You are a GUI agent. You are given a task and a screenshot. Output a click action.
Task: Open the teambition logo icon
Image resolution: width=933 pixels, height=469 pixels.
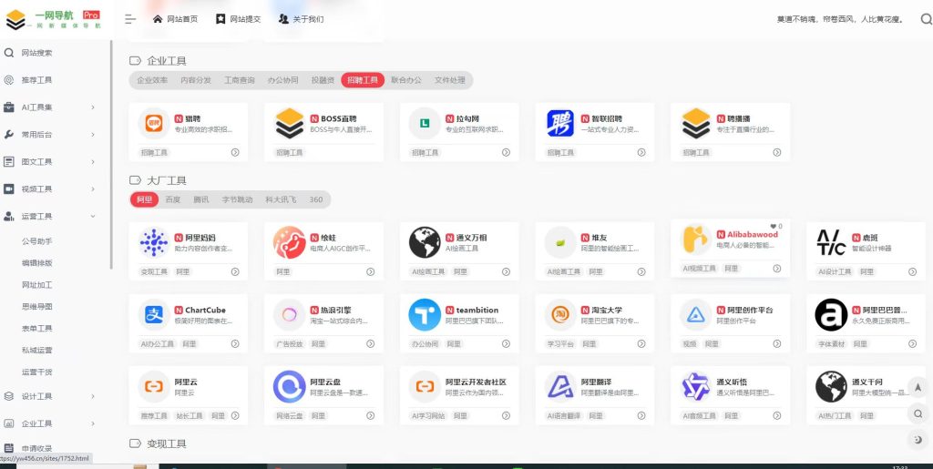(425, 314)
